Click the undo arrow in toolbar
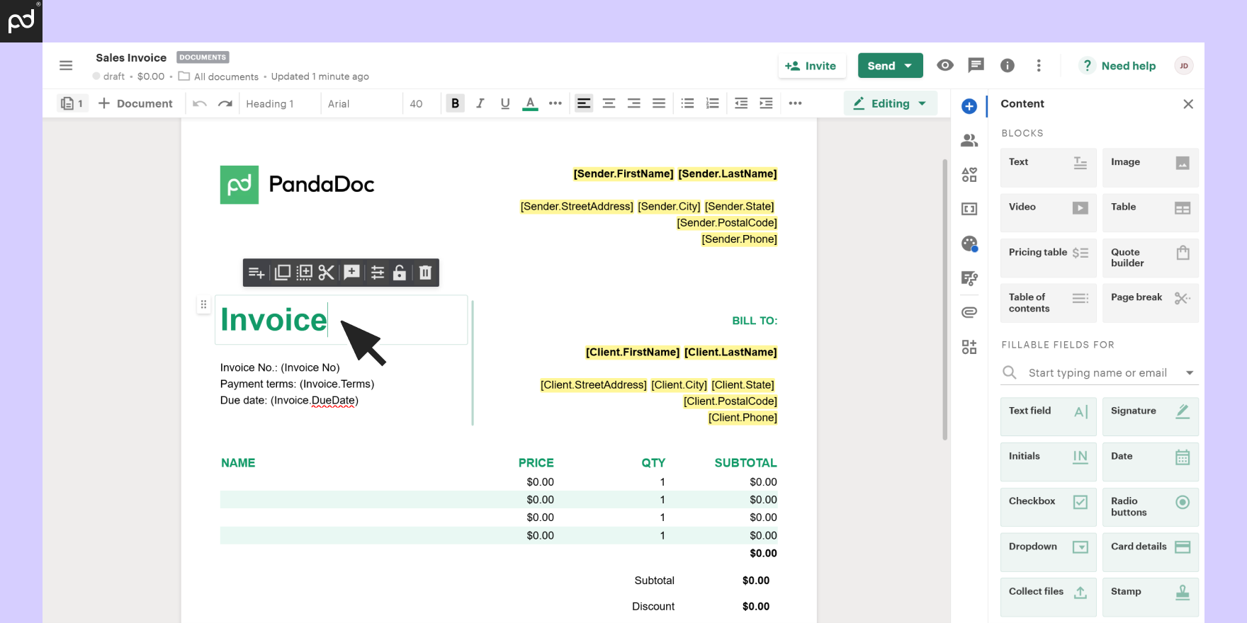 point(200,104)
